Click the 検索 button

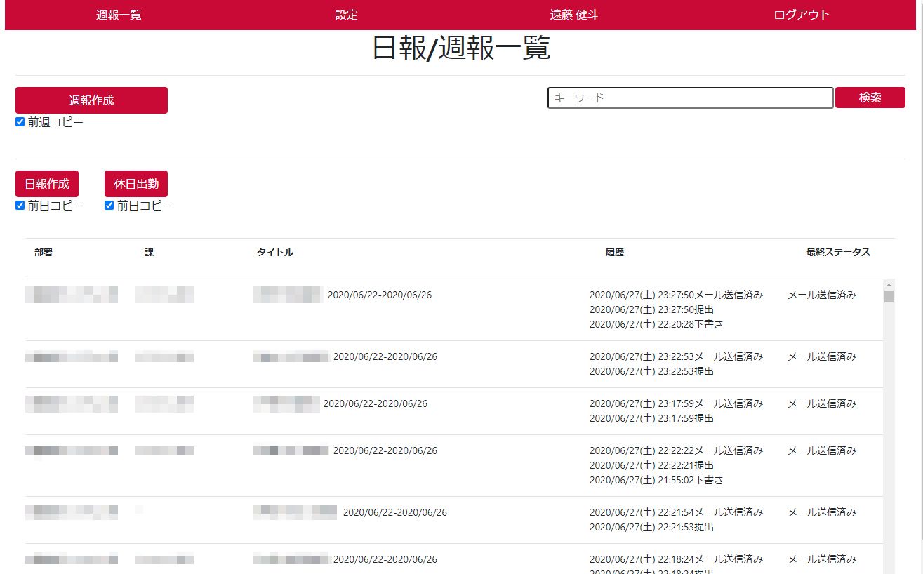click(870, 98)
